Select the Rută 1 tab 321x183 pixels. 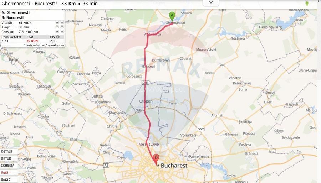(x=6, y=173)
